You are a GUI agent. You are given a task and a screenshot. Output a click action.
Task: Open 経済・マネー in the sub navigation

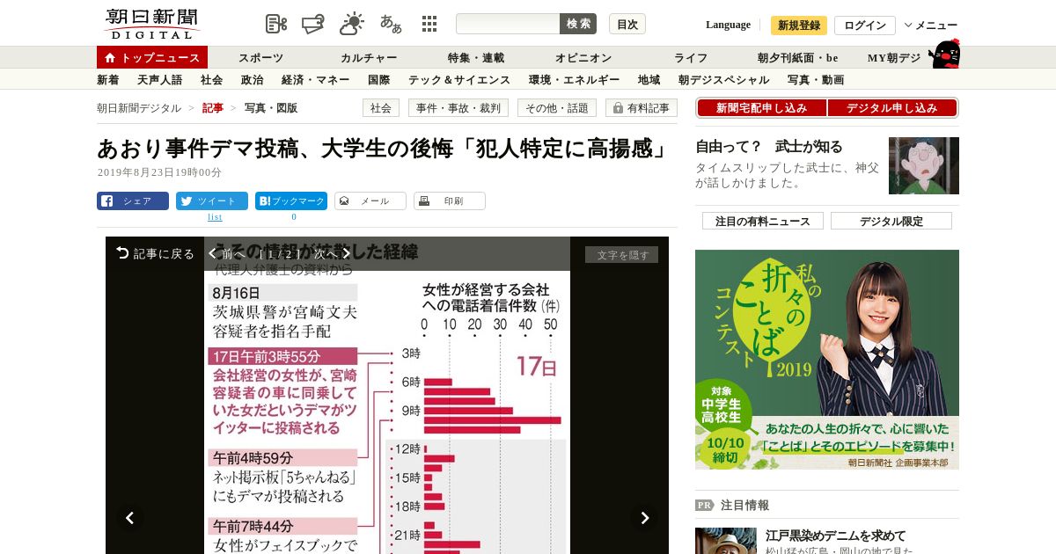point(316,79)
